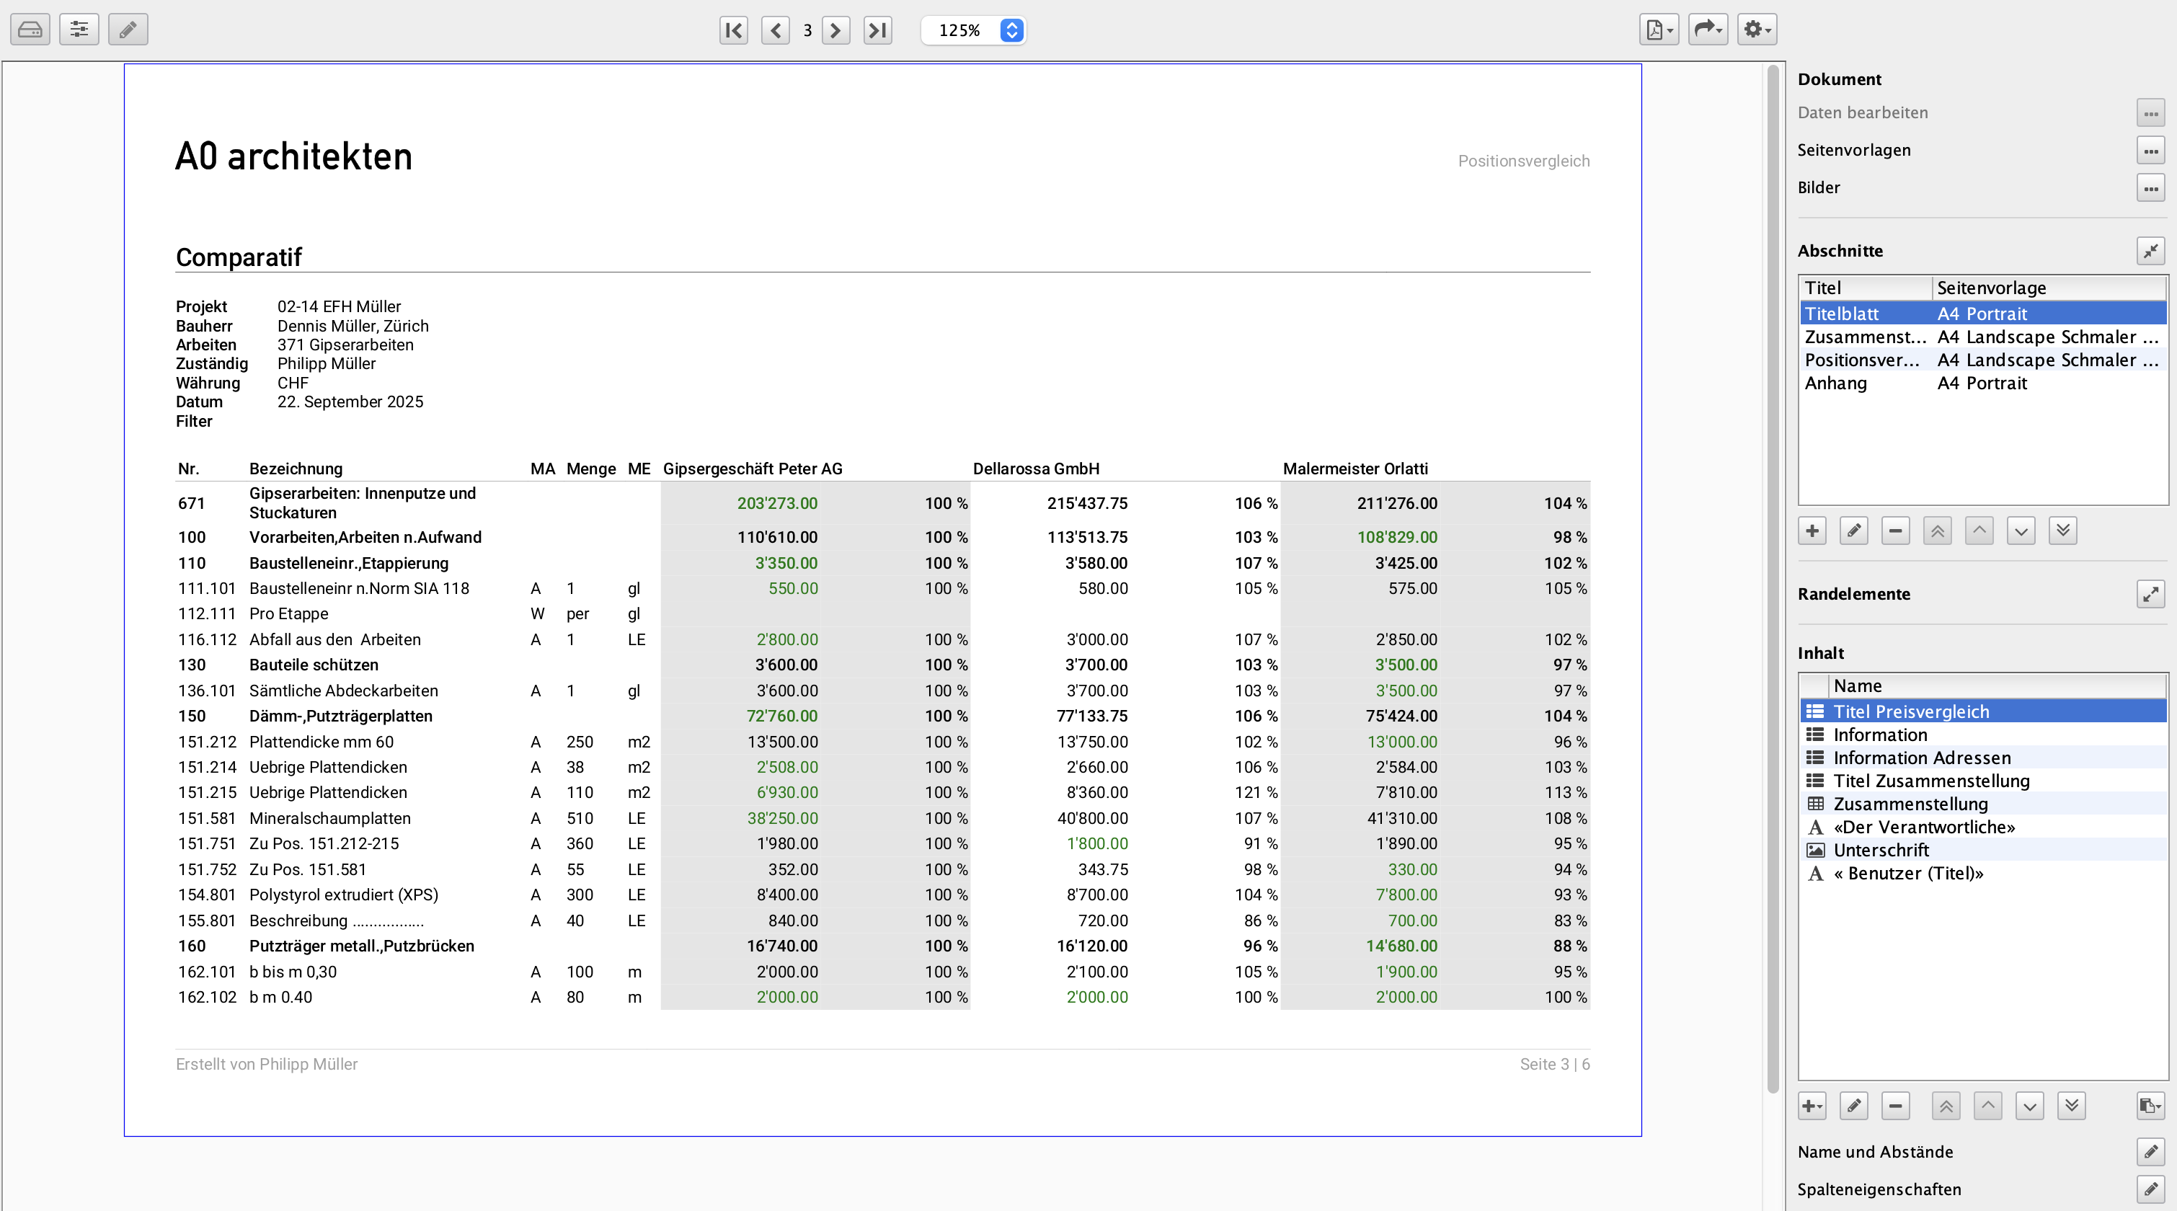
Task: Add a new section with plus button
Action: pyautogui.click(x=1811, y=531)
